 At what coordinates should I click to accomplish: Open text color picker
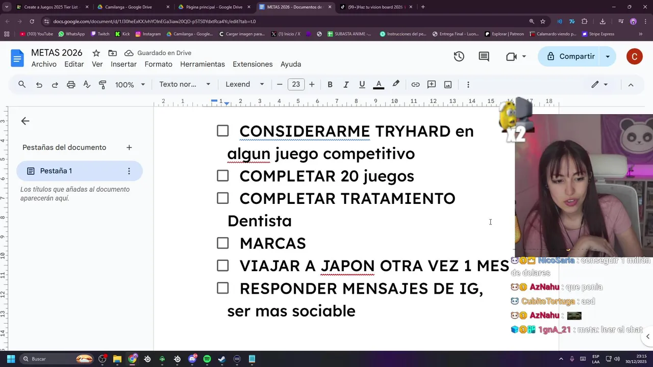tap(379, 85)
